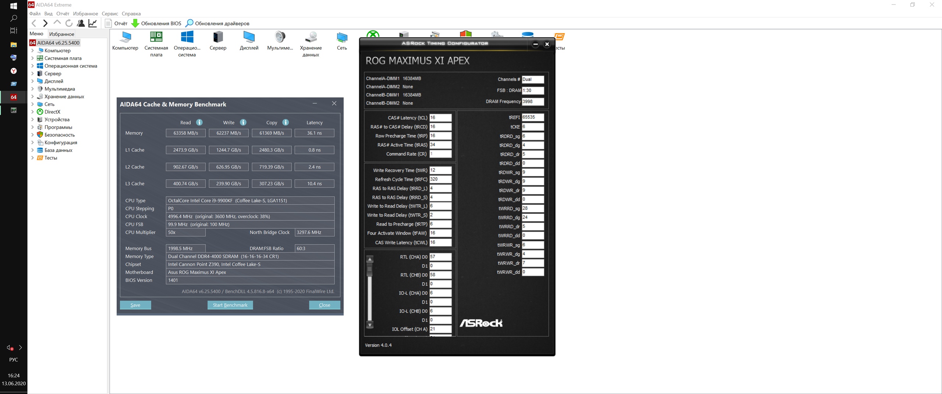The height and width of the screenshot is (394, 942).
Task: Open the Системная плата icon in the main pane
Action: (x=156, y=44)
